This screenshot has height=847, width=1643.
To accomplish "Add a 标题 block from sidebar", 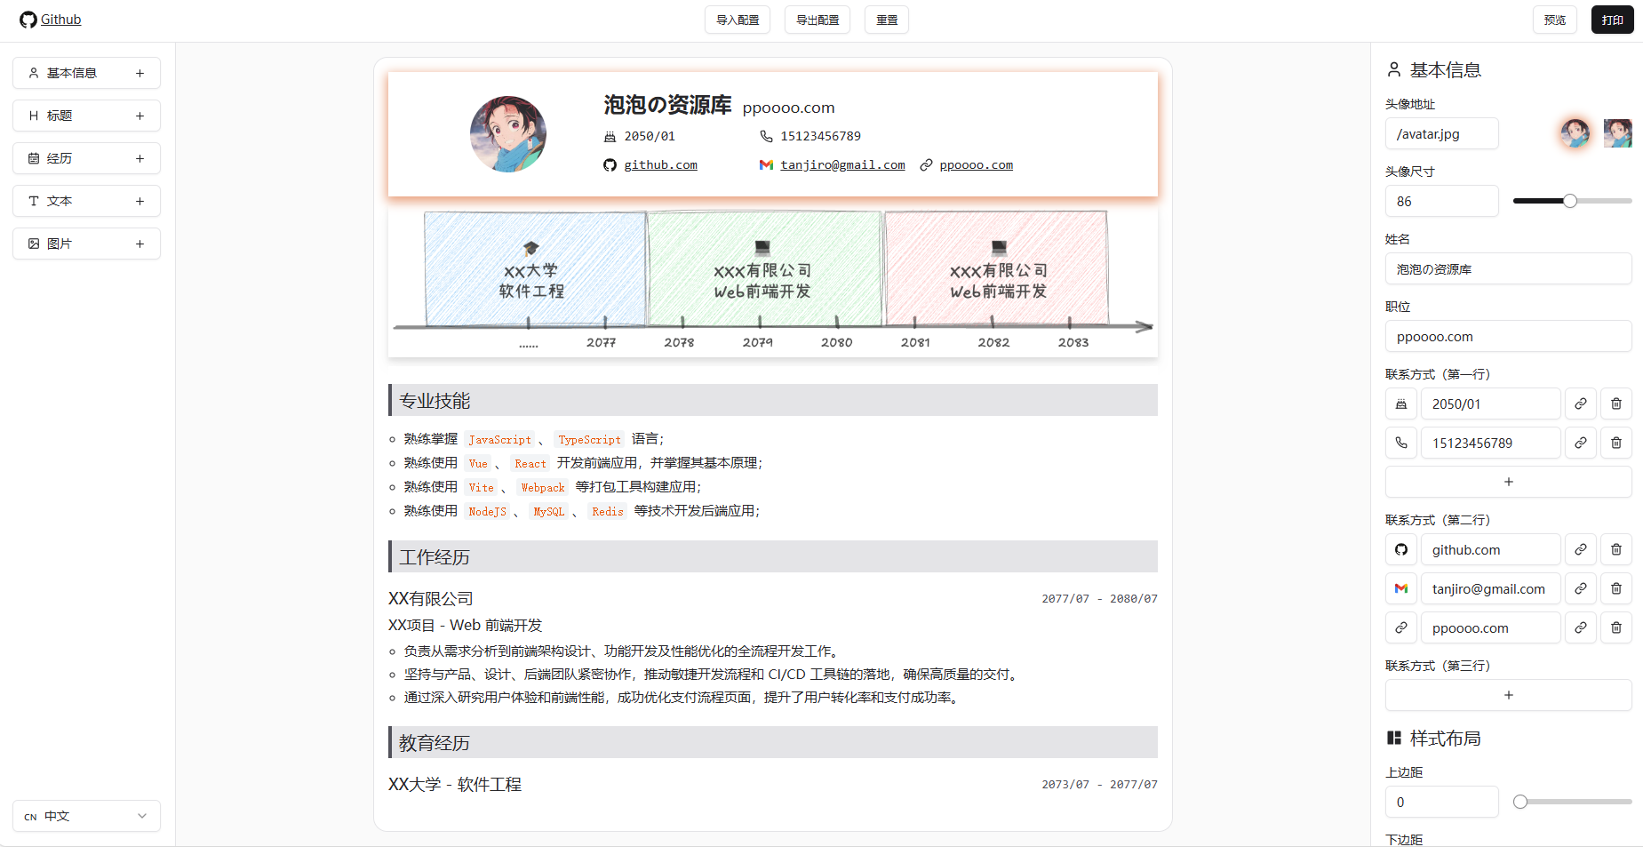I will point(140,116).
